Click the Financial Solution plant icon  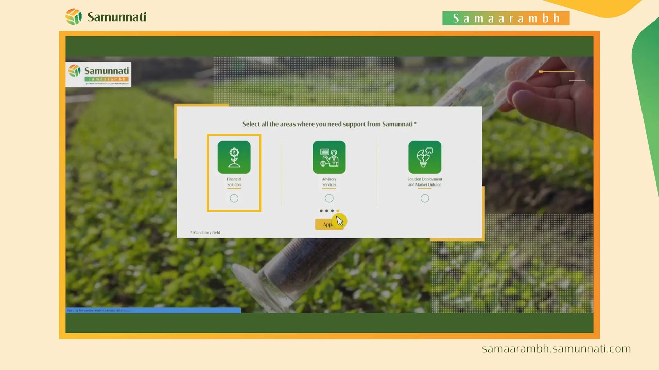point(234,157)
